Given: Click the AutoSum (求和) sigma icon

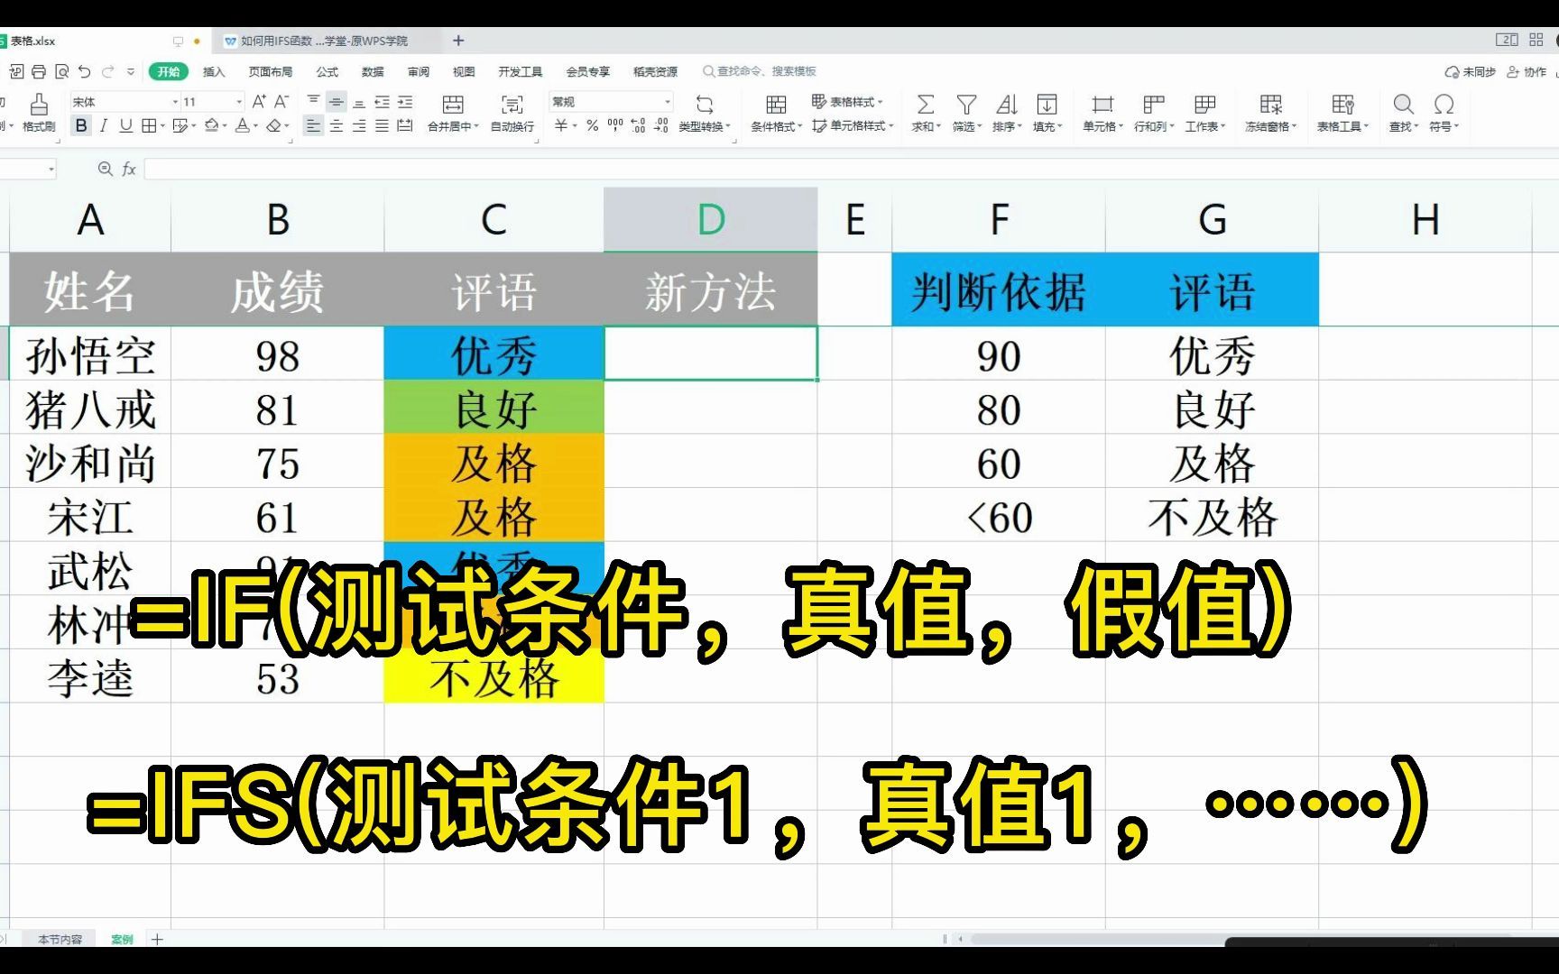Looking at the screenshot, I should point(925,104).
